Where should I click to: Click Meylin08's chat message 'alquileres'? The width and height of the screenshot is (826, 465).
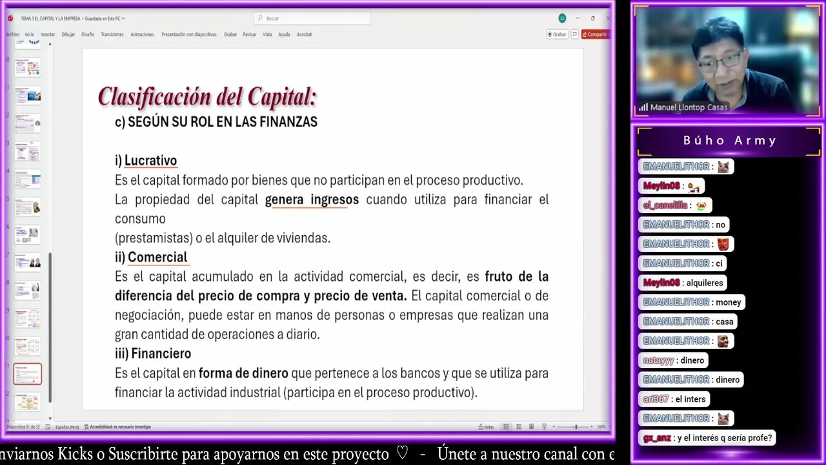(705, 283)
